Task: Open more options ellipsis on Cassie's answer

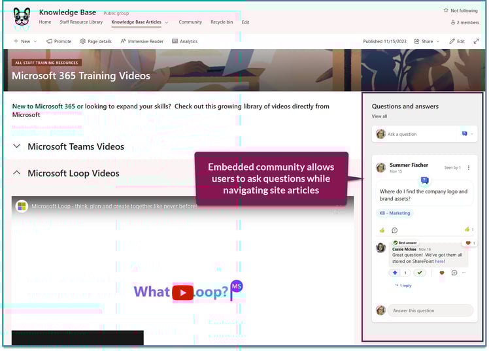Action: point(464,273)
